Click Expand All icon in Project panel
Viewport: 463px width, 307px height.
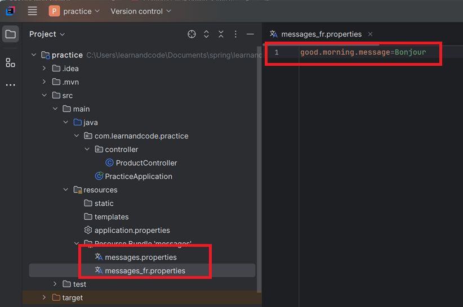coord(206,34)
